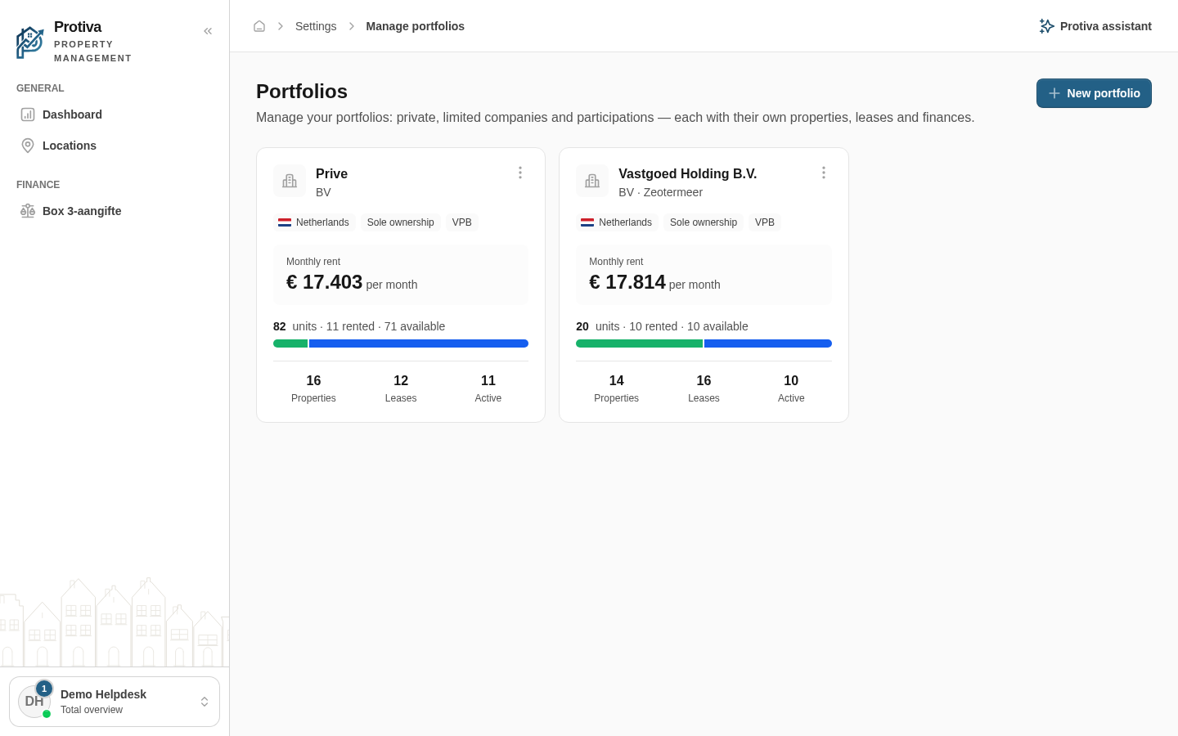Navigate to Locations

point(115,146)
